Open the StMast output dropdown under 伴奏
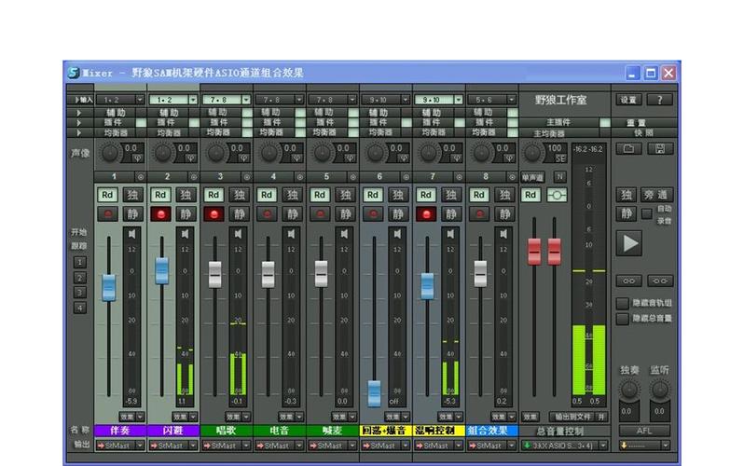 coord(120,445)
